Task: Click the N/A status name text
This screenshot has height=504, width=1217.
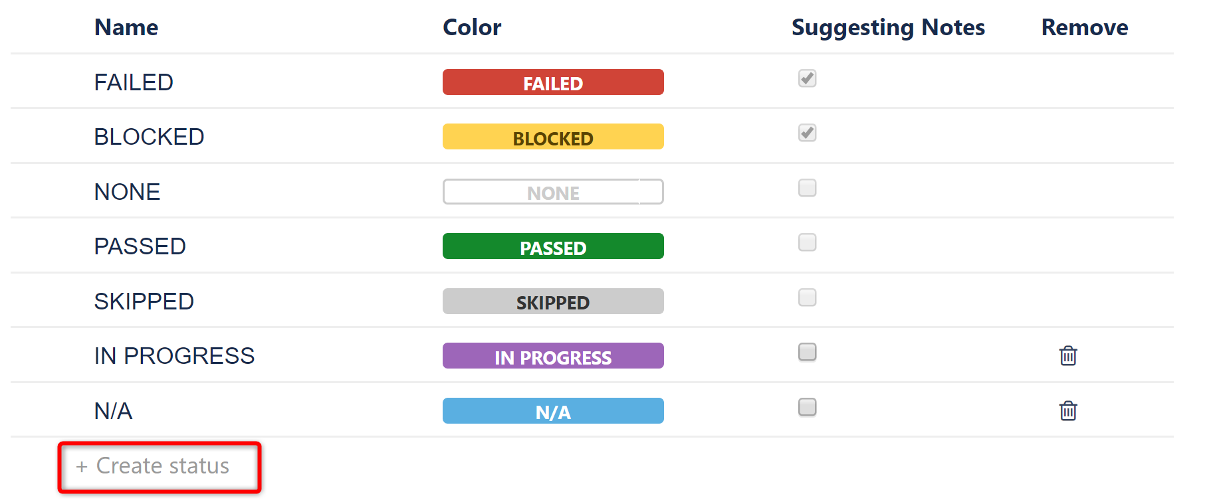Action: (113, 411)
